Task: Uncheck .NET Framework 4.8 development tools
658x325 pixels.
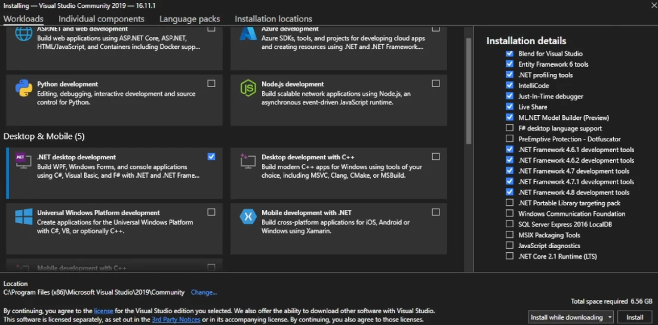Action: [x=509, y=192]
